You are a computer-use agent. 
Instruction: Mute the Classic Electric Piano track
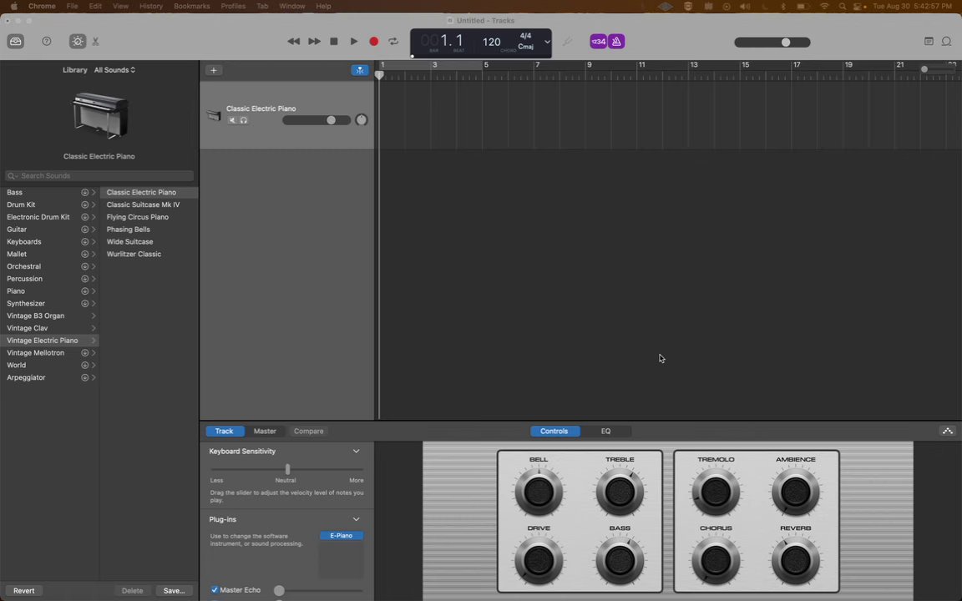click(232, 120)
